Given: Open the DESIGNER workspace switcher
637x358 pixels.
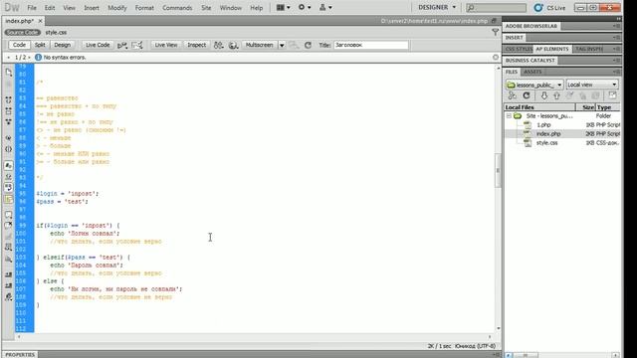Looking at the screenshot, I should (x=437, y=7).
